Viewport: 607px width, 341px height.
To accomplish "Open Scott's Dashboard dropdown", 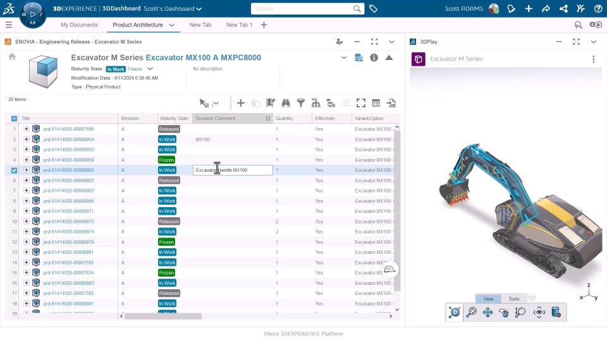I will coord(199,8).
